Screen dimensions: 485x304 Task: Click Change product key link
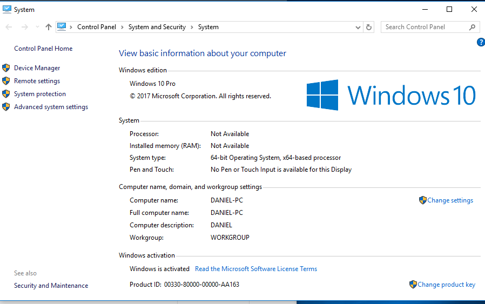click(446, 285)
